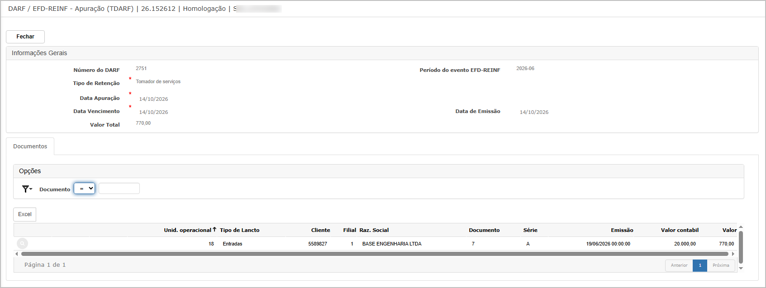Click the emission date 19/06/2026 00:00:00
Image resolution: width=766 pixels, height=288 pixels.
coord(608,244)
